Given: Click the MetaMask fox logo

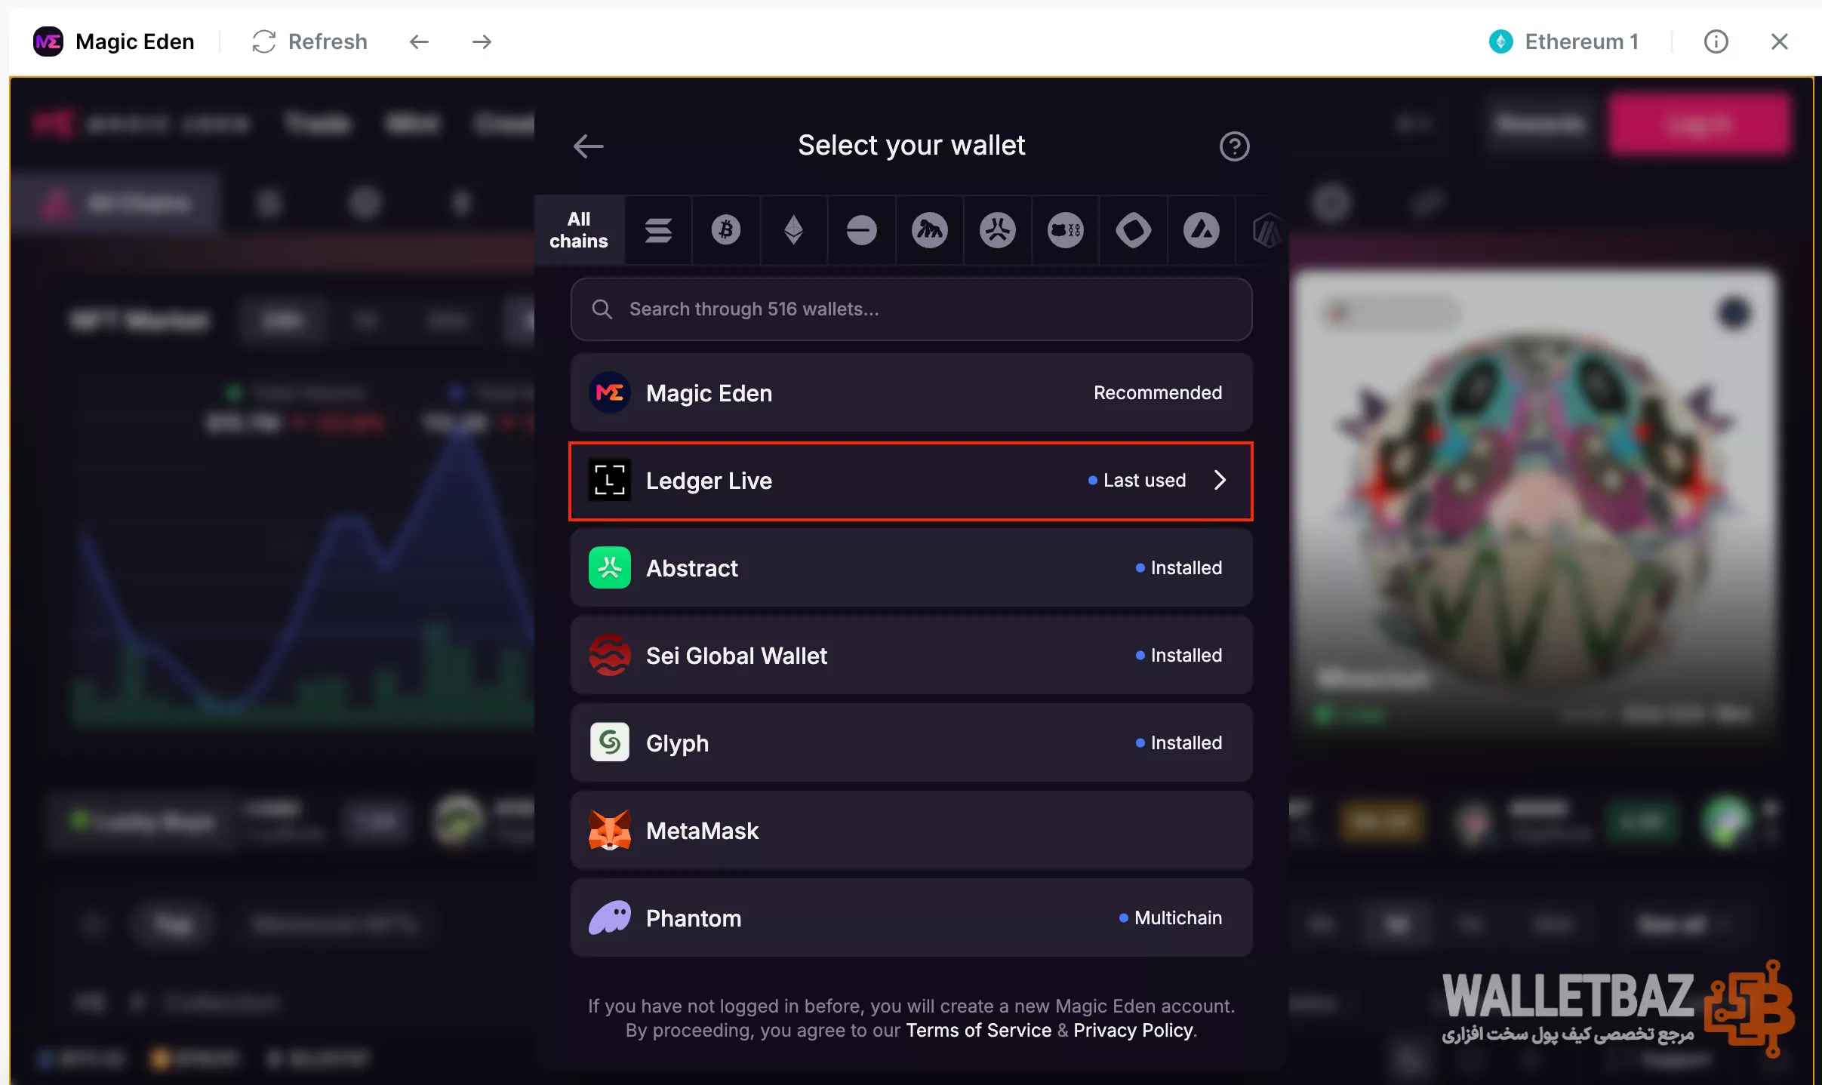Looking at the screenshot, I should 610,831.
